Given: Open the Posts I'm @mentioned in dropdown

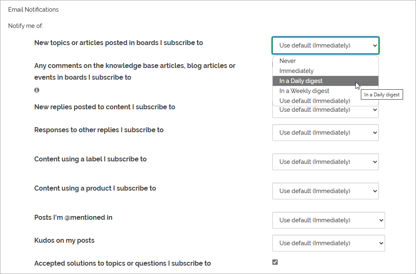Looking at the screenshot, I should click(x=328, y=220).
